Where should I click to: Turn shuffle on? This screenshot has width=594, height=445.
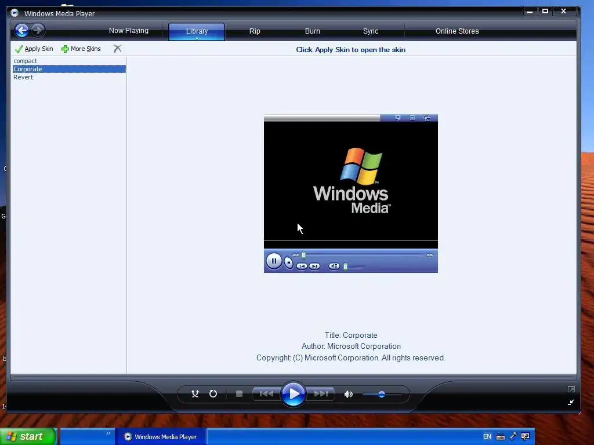(x=195, y=394)
